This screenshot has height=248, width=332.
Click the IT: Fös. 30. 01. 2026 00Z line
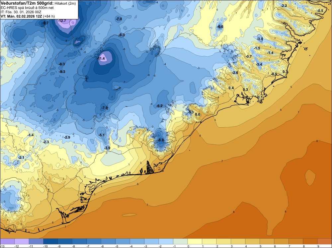[21, 12]
